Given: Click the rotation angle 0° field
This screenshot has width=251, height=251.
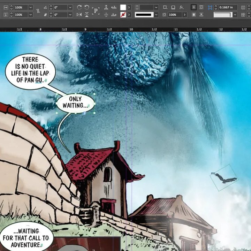Looking at the screenshot, I should click(61, 7).
